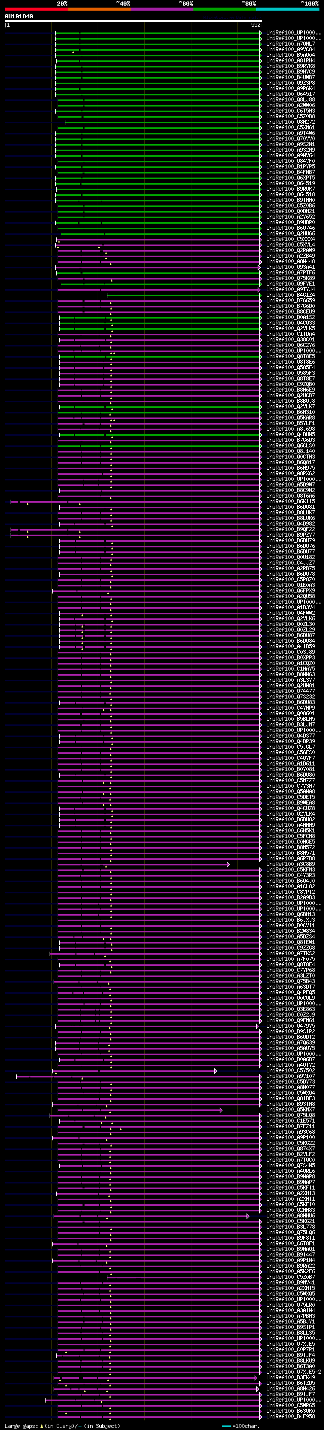Click the red 20% identity legend segment

click(x=36, y=9)
